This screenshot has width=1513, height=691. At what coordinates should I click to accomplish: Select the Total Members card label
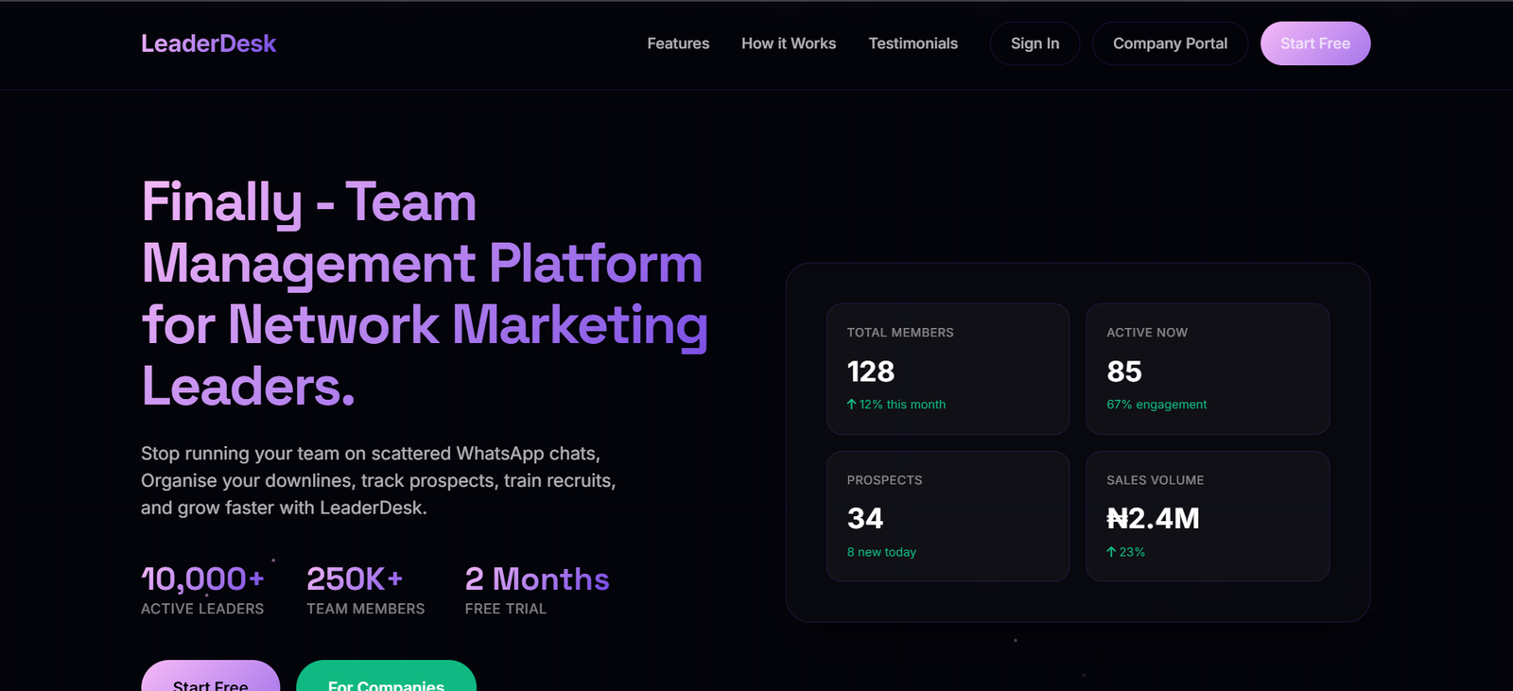click(900, 333)
